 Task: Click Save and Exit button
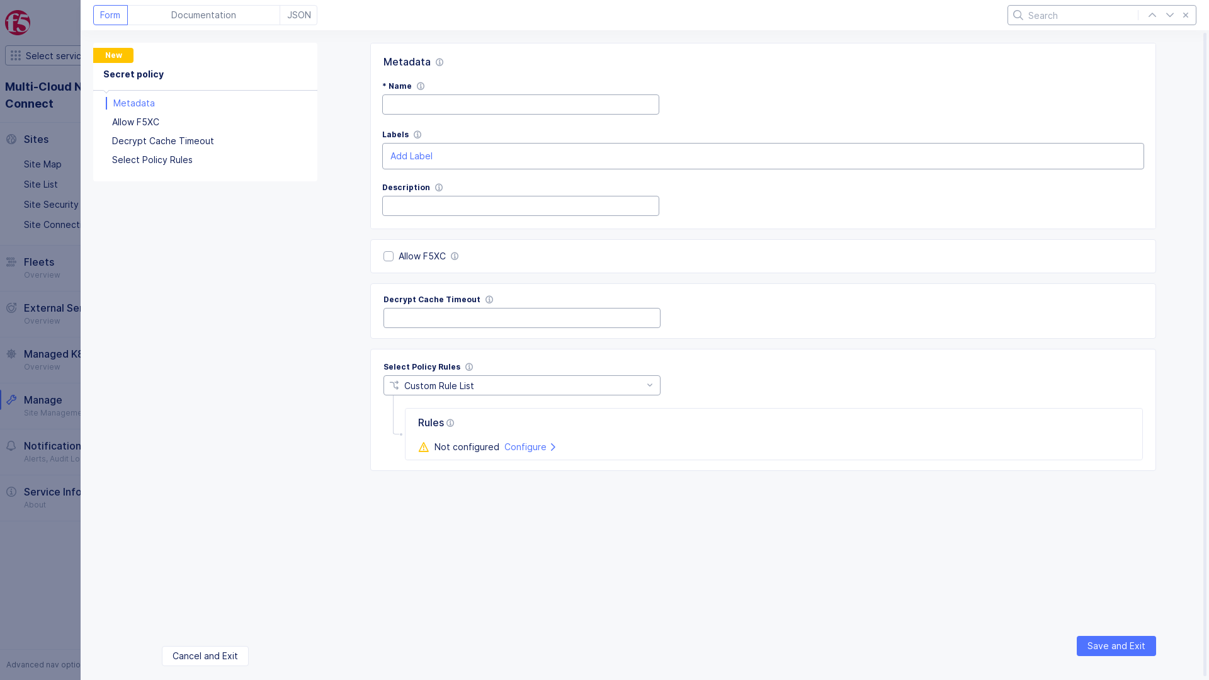coord(1116,646)
